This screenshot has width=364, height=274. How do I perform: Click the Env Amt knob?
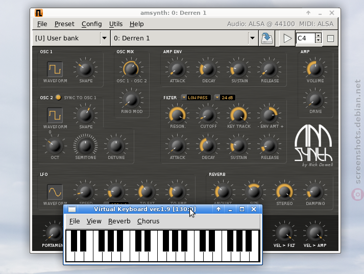[x=269, y=115]
